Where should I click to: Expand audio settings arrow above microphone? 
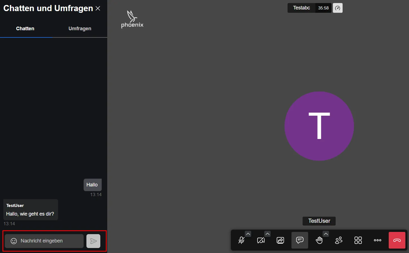[x=248, y=234]
